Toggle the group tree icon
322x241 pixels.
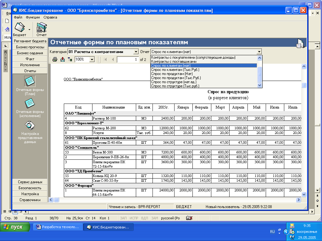[x=70, y=59]
